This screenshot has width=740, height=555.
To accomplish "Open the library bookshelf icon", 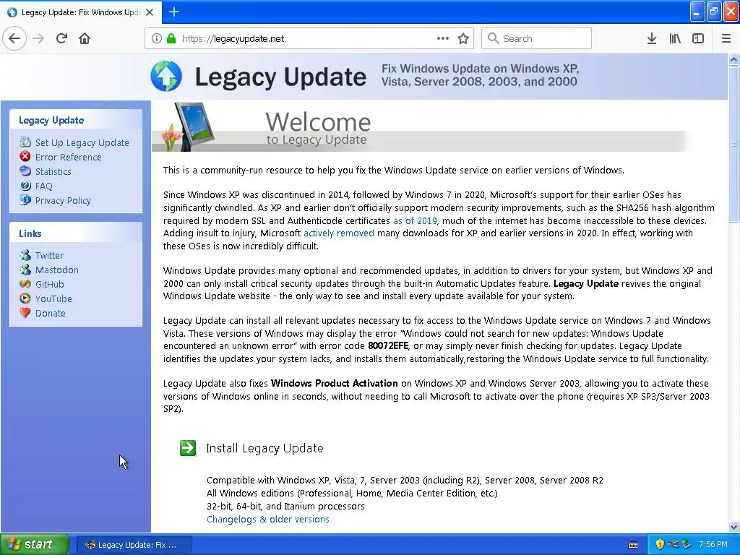I will pyautogui.click(x=675, y=38).
